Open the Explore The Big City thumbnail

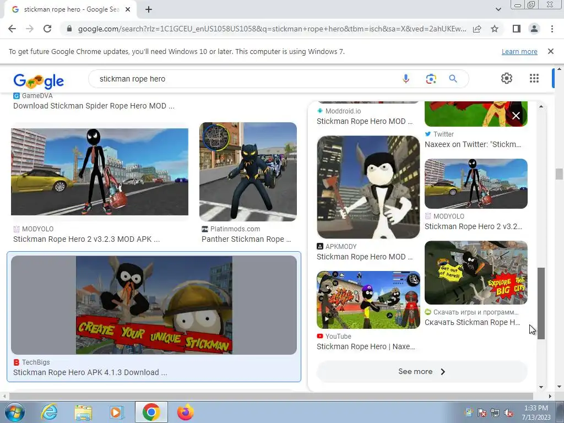click(x=476, y=273)
